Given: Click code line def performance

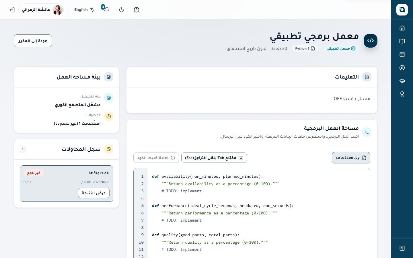Looking at the screenshot, I should tap(223, 206).
